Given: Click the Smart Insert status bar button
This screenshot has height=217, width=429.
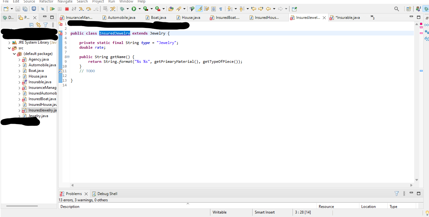Looking at the screenshot, I should [x=266, y=212].
